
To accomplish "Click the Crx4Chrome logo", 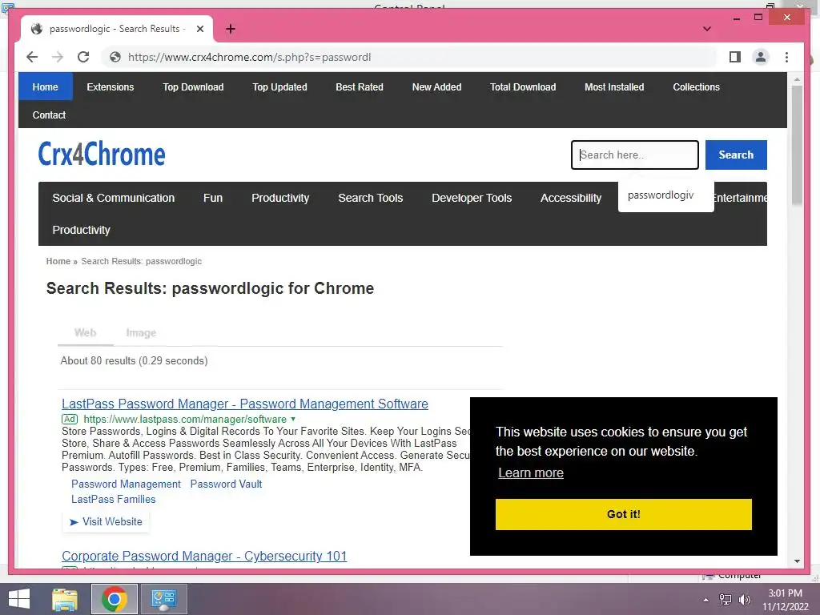I will [x=102, y=155].
